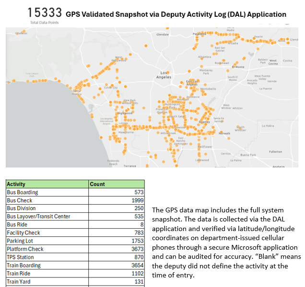The image size is (305, 287).
Task: Click the Torrance label on the map
Action: 130,166
